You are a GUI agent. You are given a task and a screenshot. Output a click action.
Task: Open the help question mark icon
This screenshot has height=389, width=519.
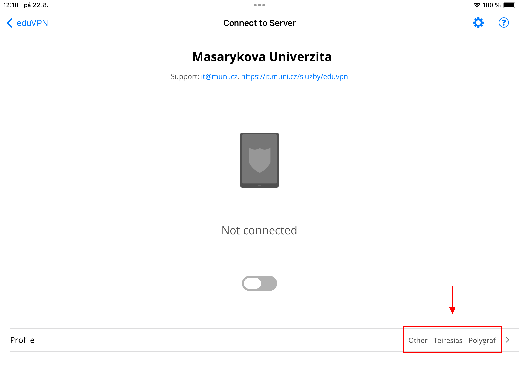click(x=504, y=23)
